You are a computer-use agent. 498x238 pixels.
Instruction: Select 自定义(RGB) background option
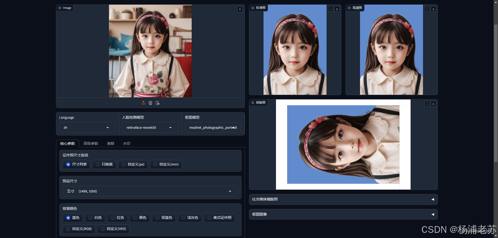click(x=79, y=229)
